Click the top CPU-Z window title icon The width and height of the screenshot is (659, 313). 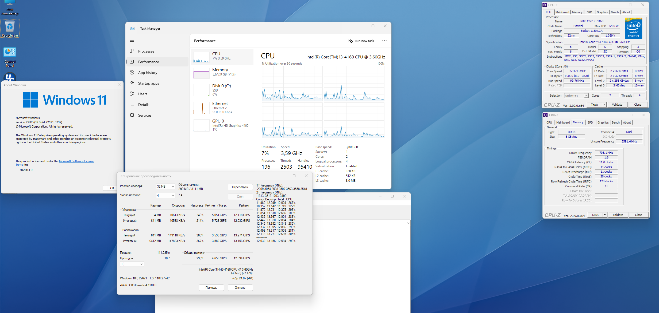545,5
